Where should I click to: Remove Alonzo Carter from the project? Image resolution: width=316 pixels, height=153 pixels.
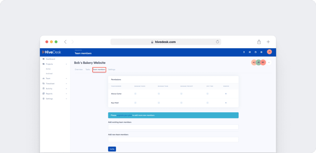226,93
